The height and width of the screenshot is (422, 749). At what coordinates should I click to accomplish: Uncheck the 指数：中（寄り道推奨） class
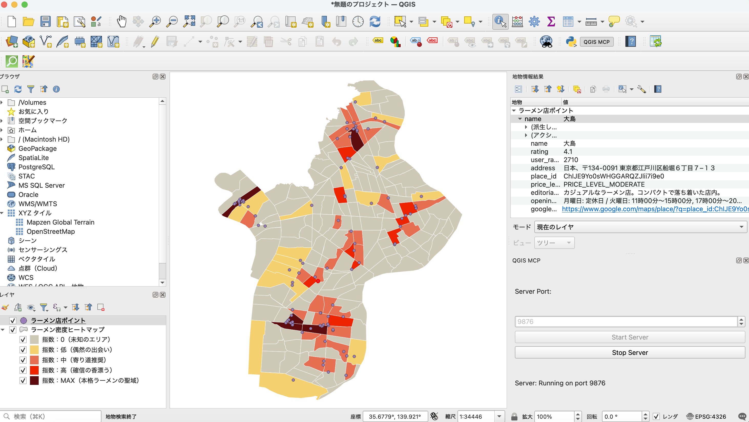[x=23, y=360]
